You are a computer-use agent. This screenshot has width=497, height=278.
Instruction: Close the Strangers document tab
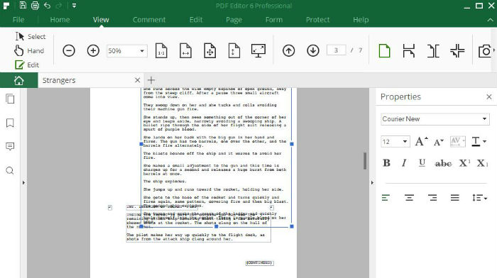pos(137,80)
